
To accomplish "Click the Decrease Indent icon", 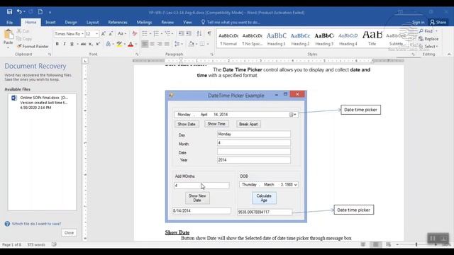I will coord(182,34).
